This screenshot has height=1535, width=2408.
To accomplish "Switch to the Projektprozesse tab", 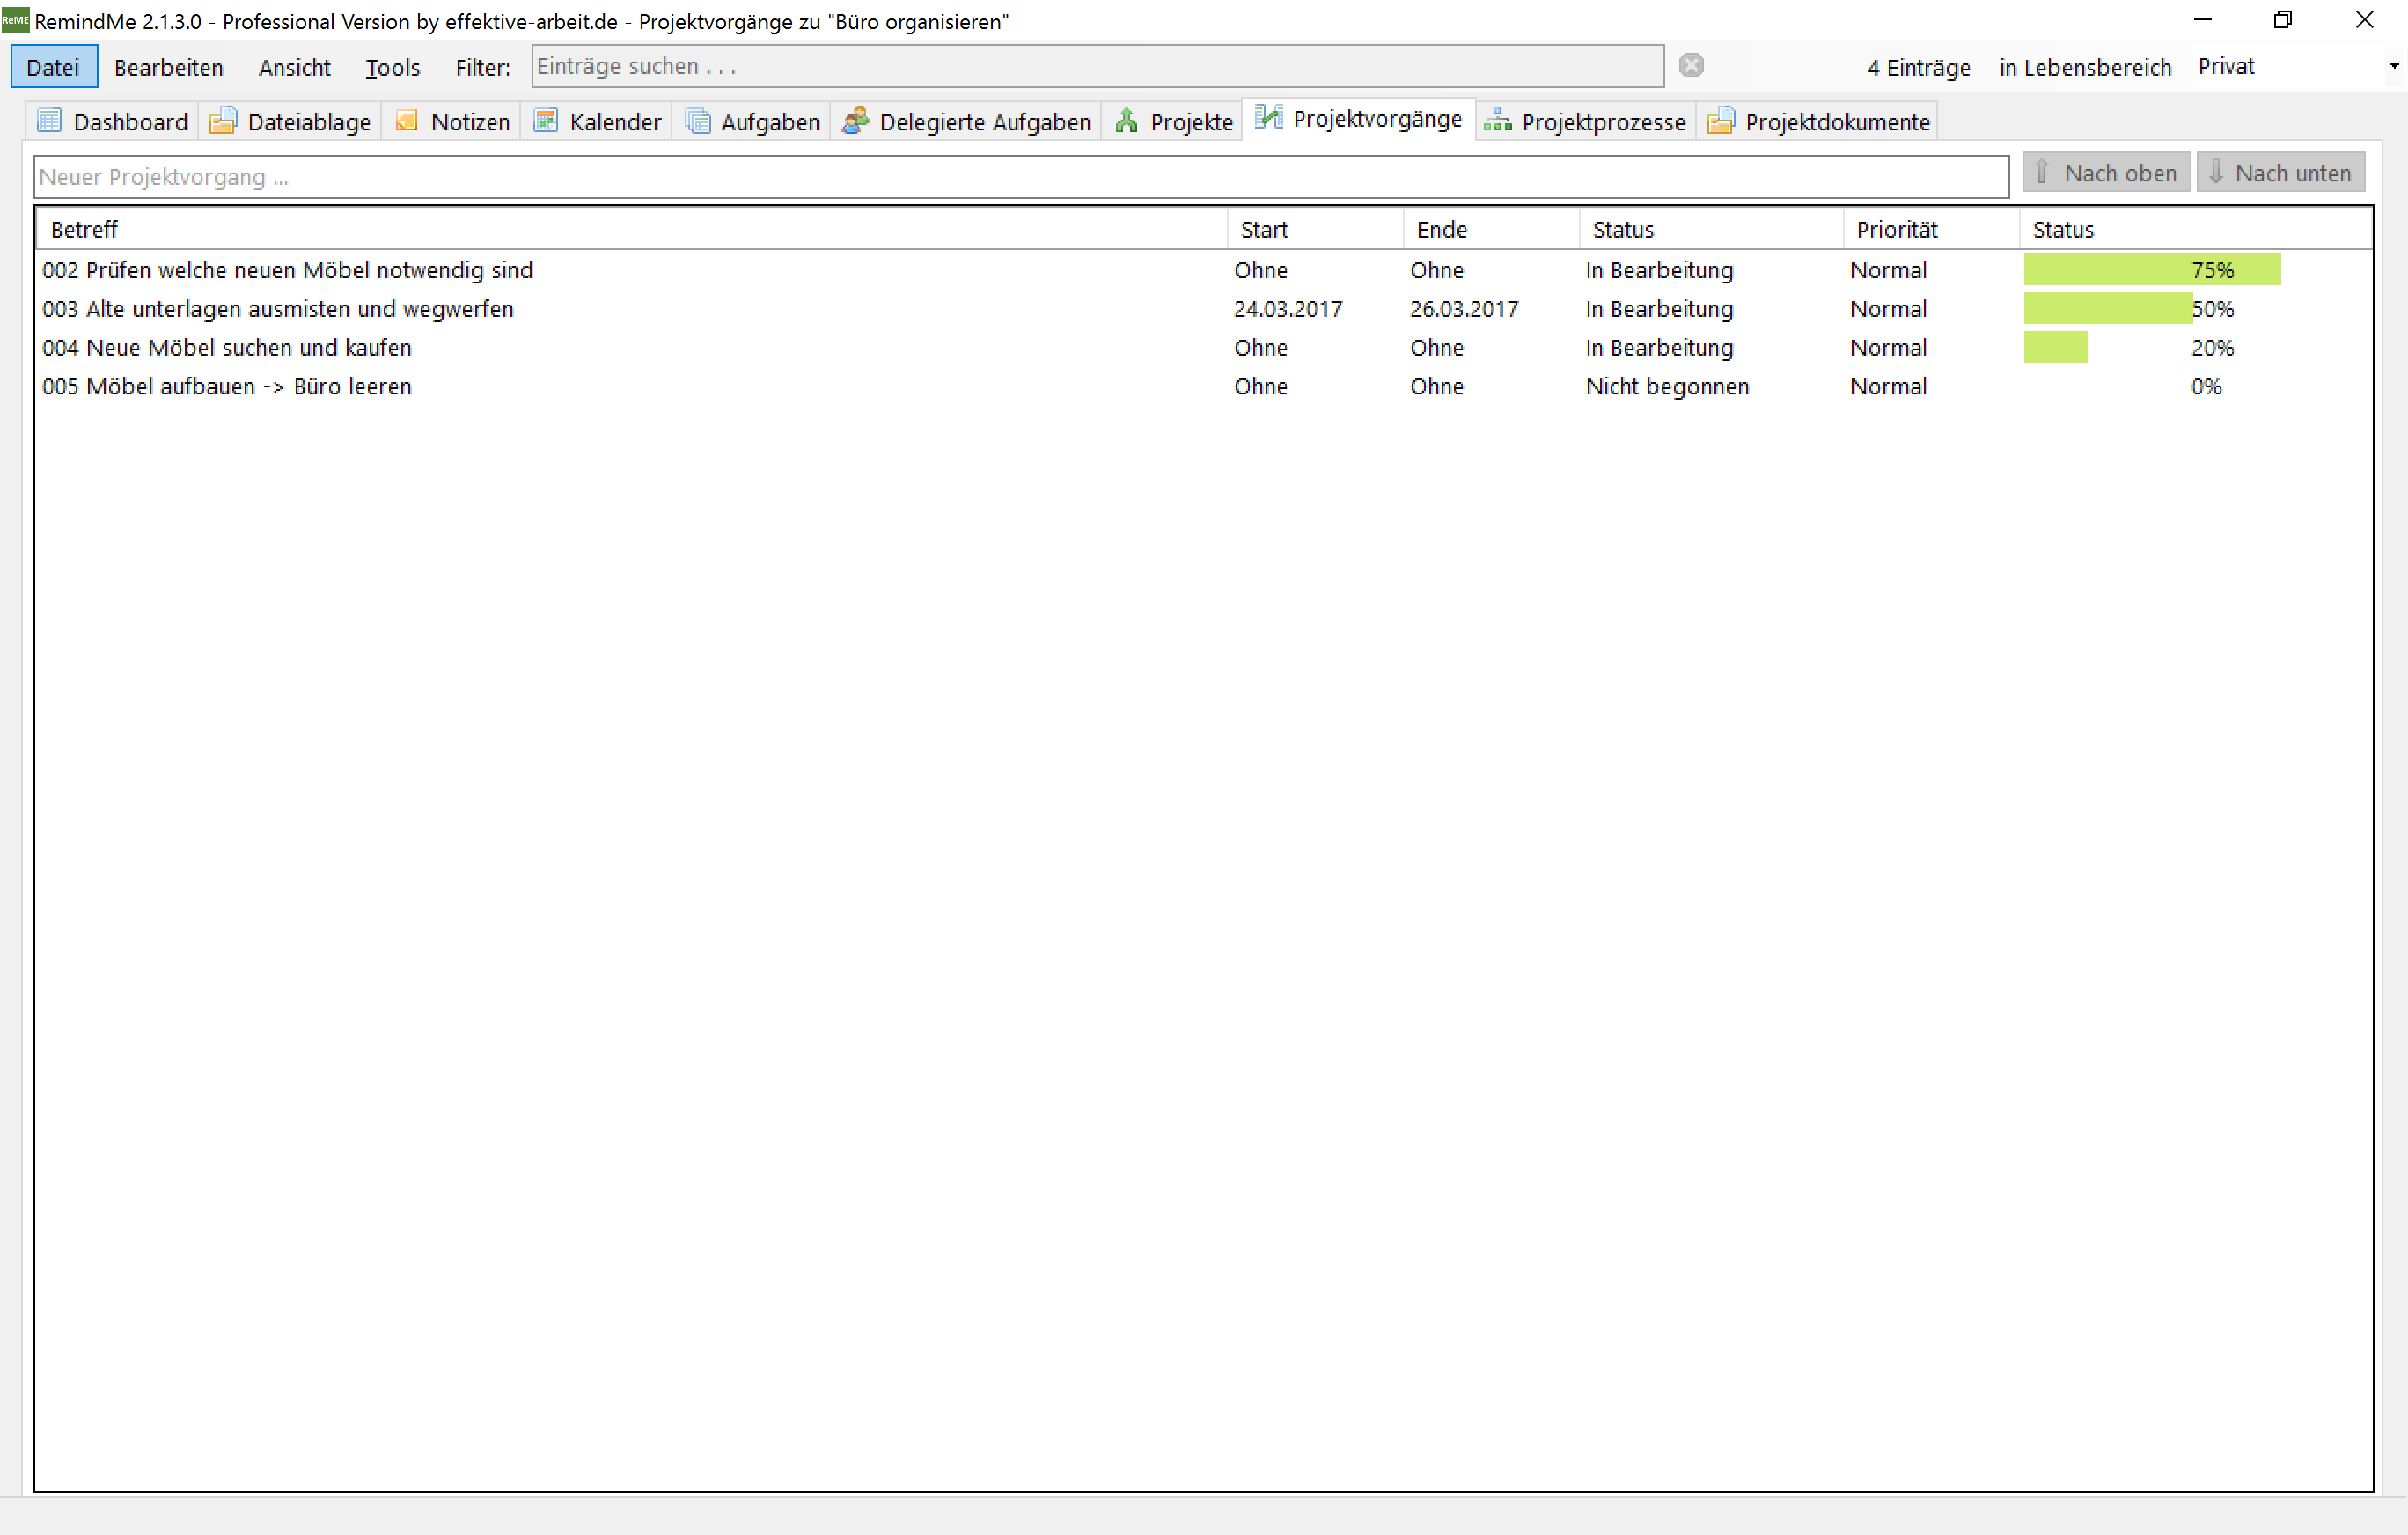I will coord(1586,121).
